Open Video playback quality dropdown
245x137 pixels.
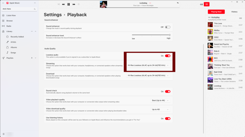click(x=160, y=101)
